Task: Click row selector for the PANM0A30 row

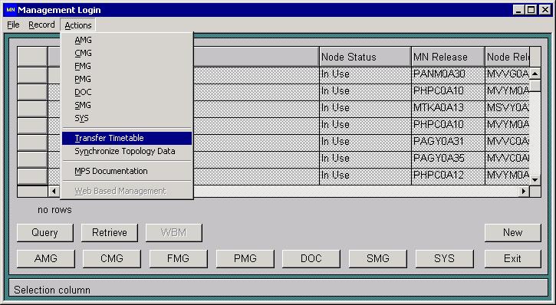Action: coord(32,75)
